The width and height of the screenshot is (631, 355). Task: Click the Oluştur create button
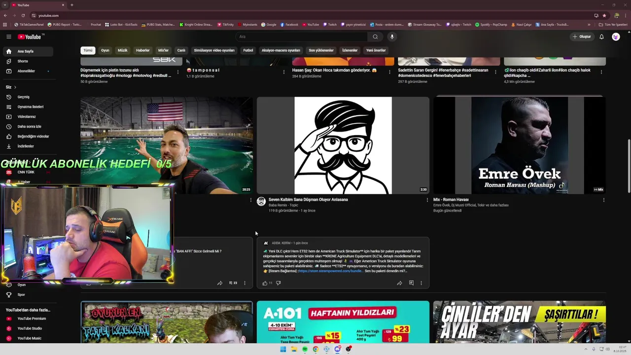(x=582, y=36)
